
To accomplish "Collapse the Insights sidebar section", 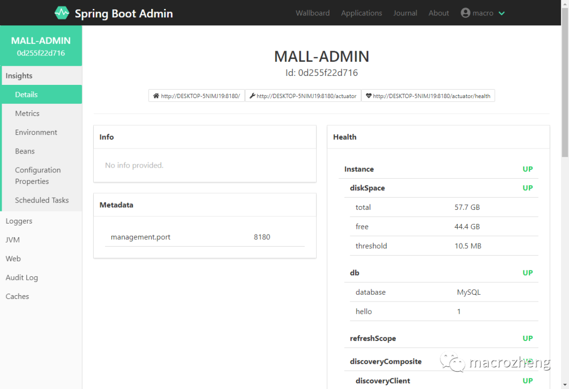I will click(42, 75).
